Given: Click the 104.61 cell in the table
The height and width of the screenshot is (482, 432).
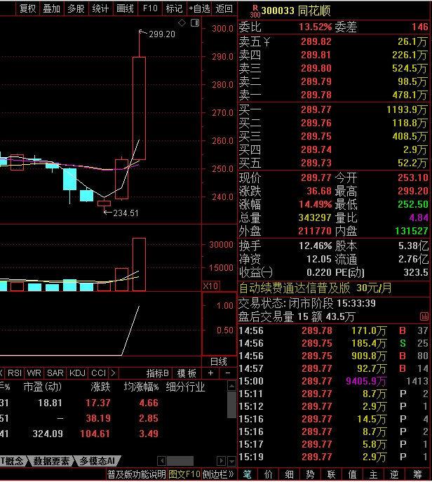Looking at the screenshot, I should click(95, 434).
